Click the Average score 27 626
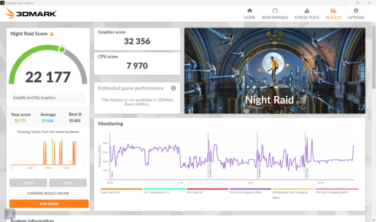Image resolution: width=376 pixels, height=222 pixels. point(48,121)
